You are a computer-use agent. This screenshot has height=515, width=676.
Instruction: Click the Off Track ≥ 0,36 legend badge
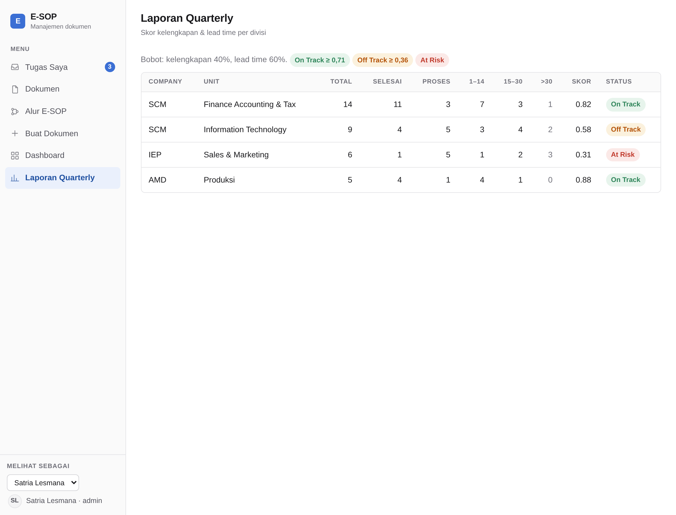[382, 60]
